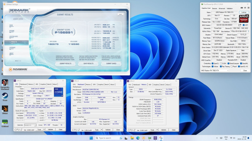
Task: Click the Snipping Tool taskbar icon
Action: click(x=161, y=138)
